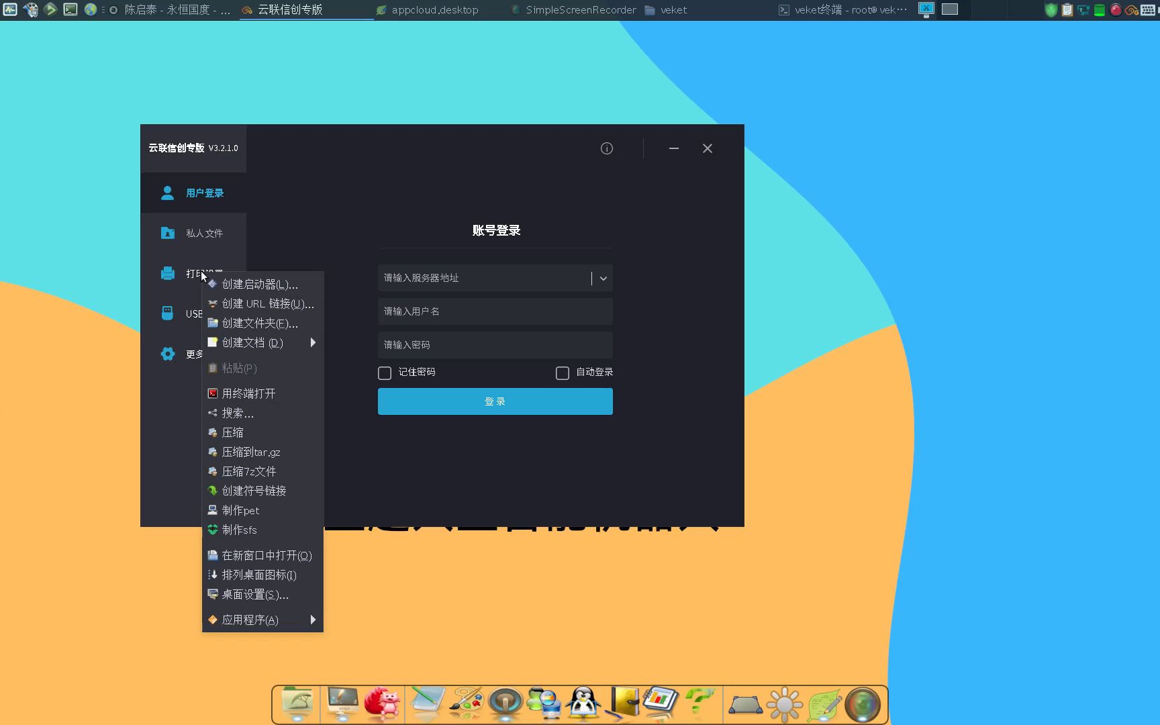Select 在新窗口中打开 in context menu
This screenshot has width=1160, height=725.
262,555
